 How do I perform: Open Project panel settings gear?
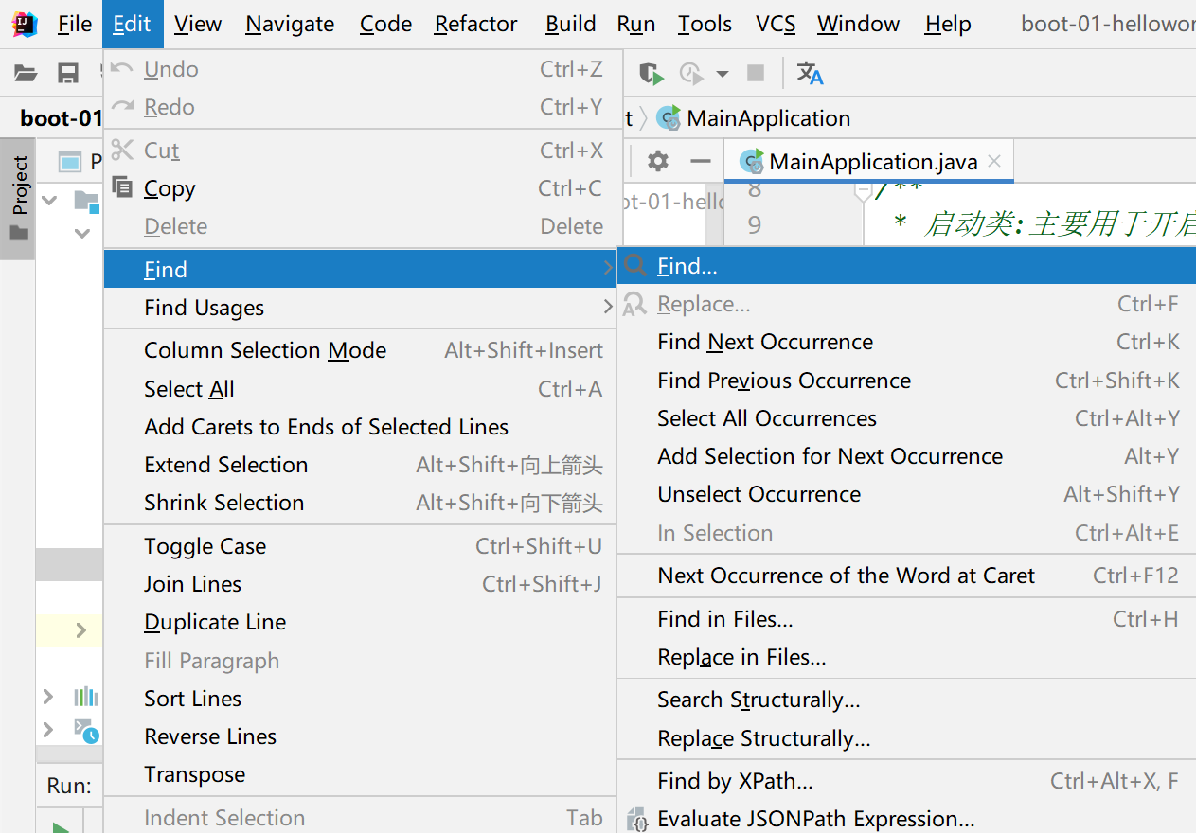pyautogui.click(x=658, y=161)
